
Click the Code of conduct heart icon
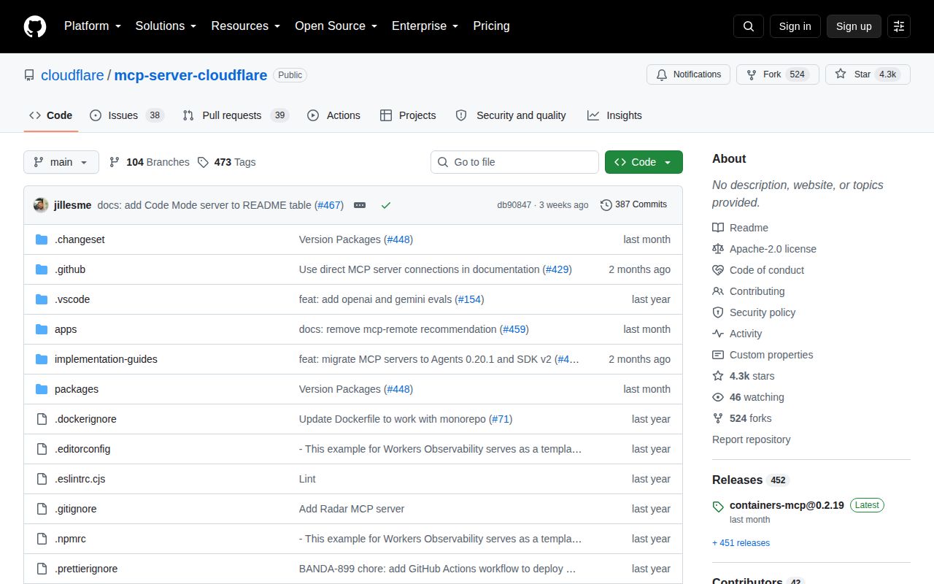pyautogui.click(x=718, y=270)
